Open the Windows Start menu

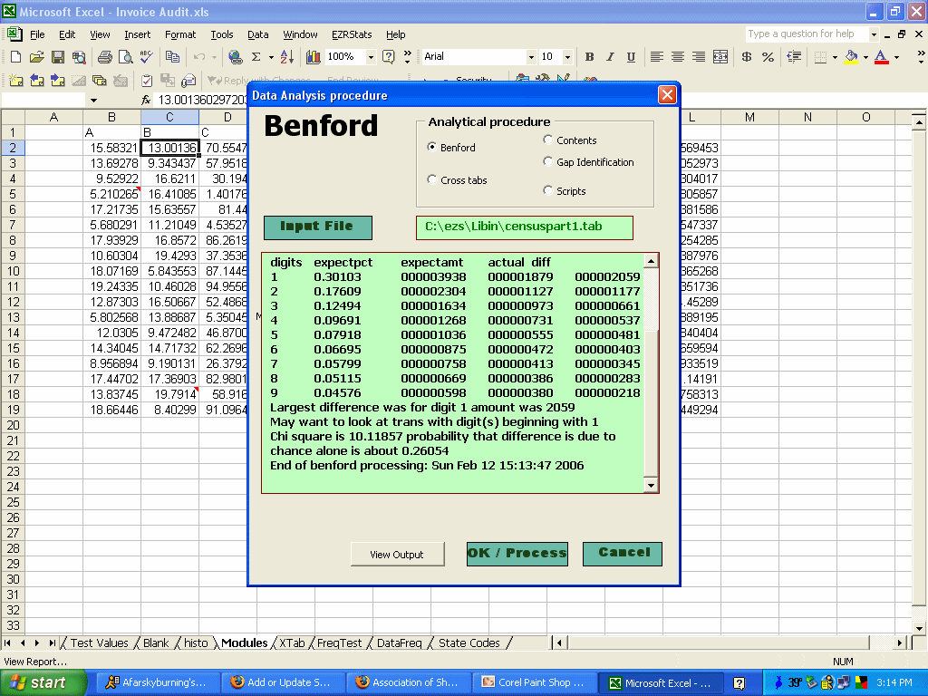tap(43, 682)
